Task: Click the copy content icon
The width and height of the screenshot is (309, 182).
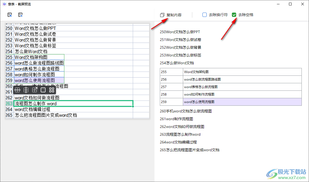Action: point(162,15)
